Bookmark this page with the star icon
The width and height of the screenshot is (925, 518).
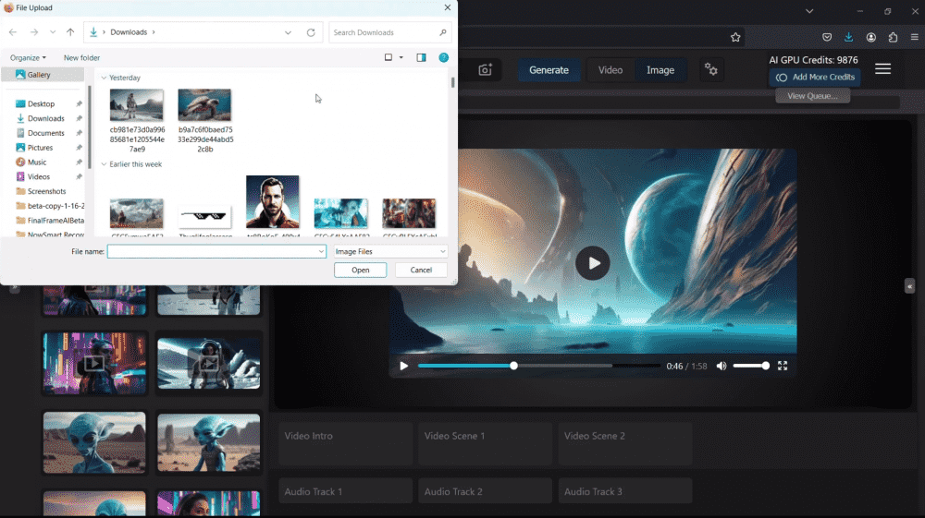[735, 38]
